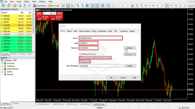Switch chart to line chart icon
Viewport: 195px width, 109px height.
coord(73,5)
